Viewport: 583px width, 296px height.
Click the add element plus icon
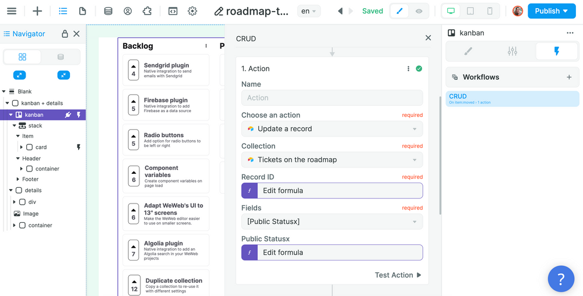point(37,11)
